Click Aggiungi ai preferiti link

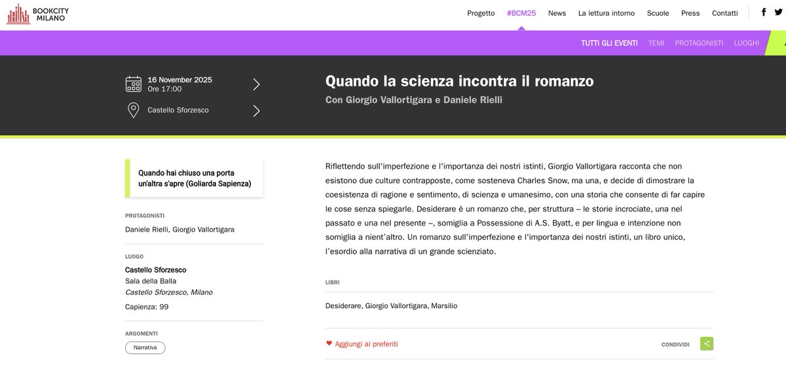click(366, 344)
